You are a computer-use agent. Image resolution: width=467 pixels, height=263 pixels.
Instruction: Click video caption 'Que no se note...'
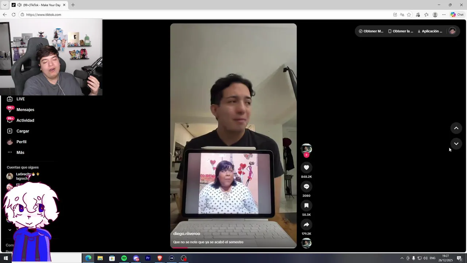(x=208, y=242)
